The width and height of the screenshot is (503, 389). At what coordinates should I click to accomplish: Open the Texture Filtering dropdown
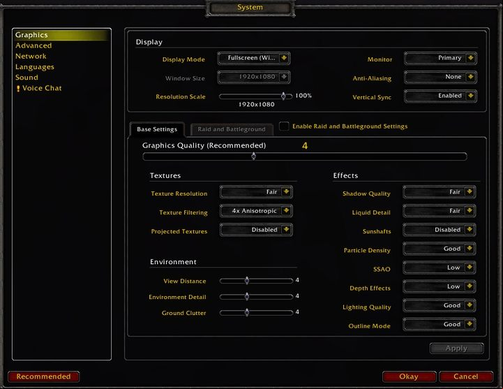(256, 211)
